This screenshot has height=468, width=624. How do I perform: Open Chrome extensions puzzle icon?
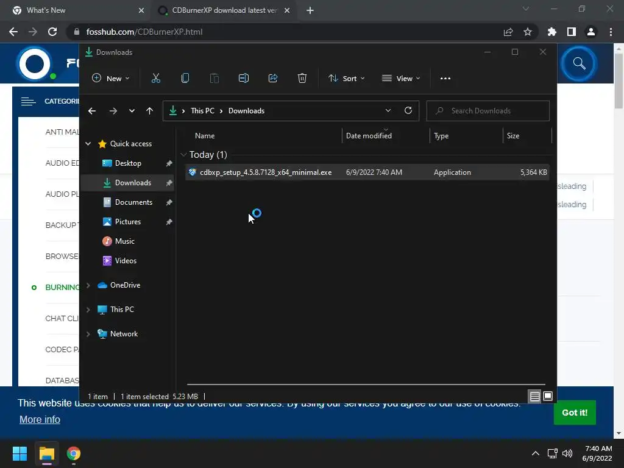coord(552,32)
